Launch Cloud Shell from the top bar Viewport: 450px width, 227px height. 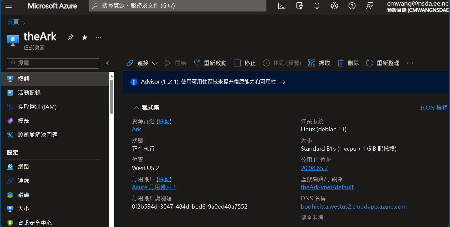point(282,6)
